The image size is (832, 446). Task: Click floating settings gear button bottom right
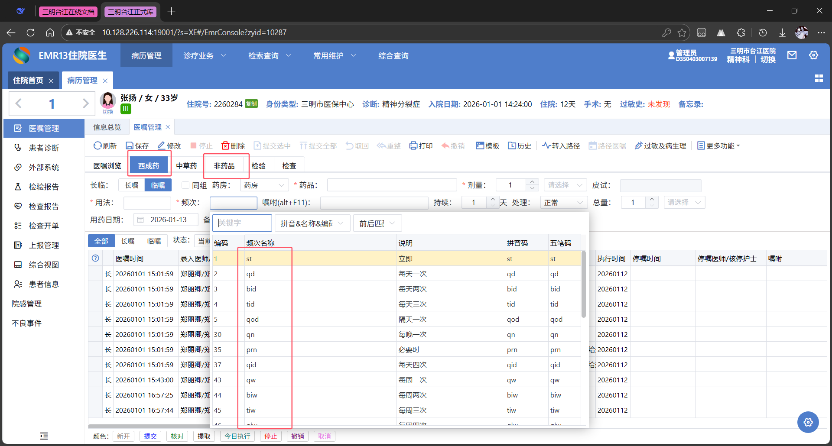808,422
